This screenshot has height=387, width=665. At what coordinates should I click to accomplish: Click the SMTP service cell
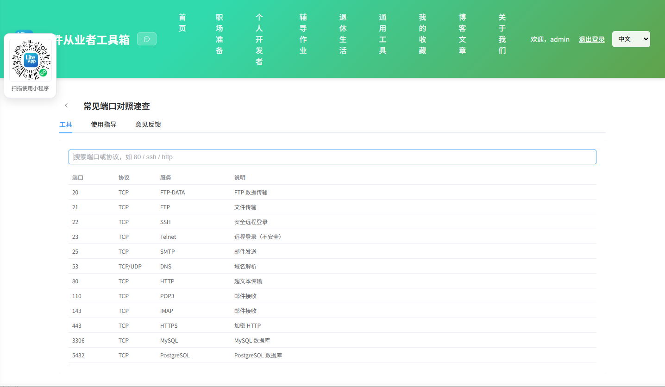pyautogui.click(x=168, y=252)
